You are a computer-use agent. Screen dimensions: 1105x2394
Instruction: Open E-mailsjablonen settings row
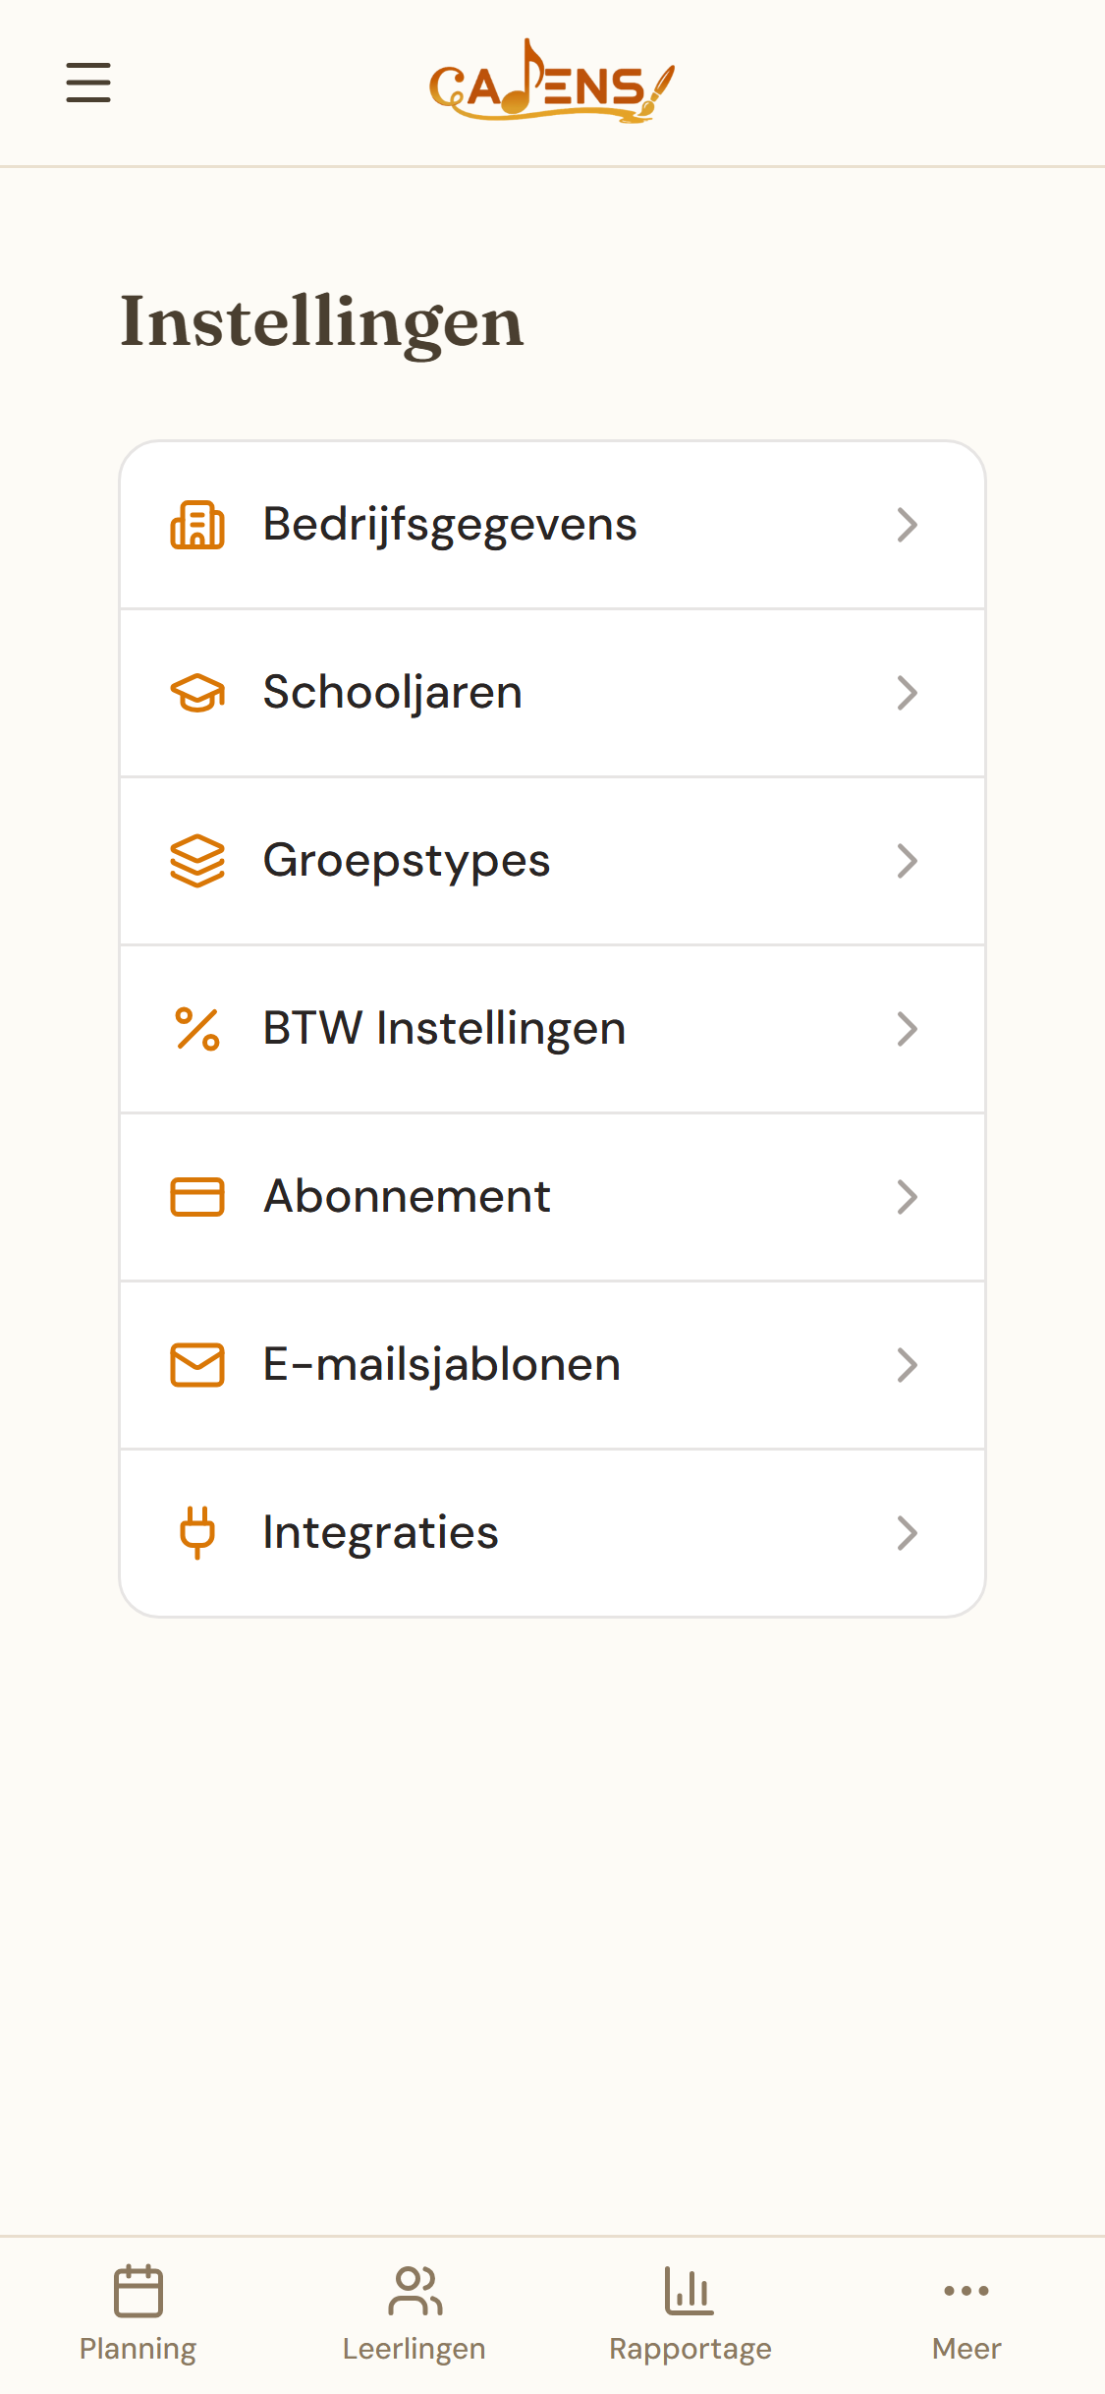tap(552, 1365)
